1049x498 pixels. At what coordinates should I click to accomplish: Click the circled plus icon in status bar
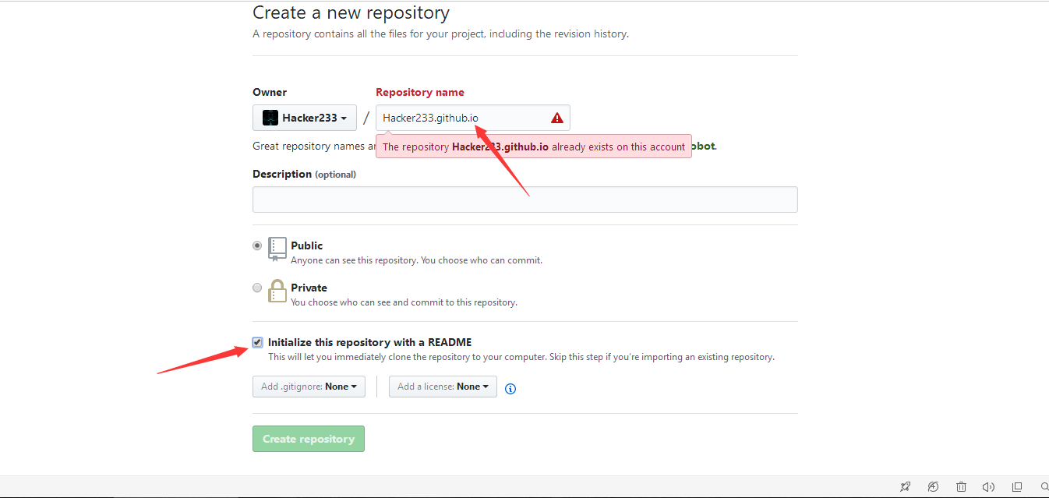tap(933, 486)
